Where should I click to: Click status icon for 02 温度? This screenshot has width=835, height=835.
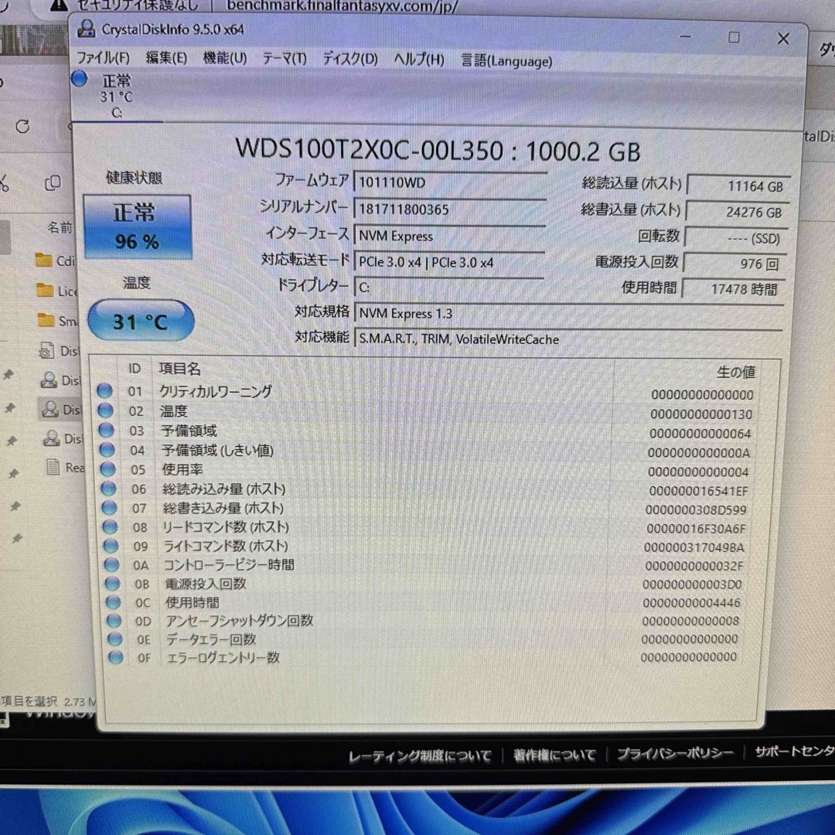point(105,411)
